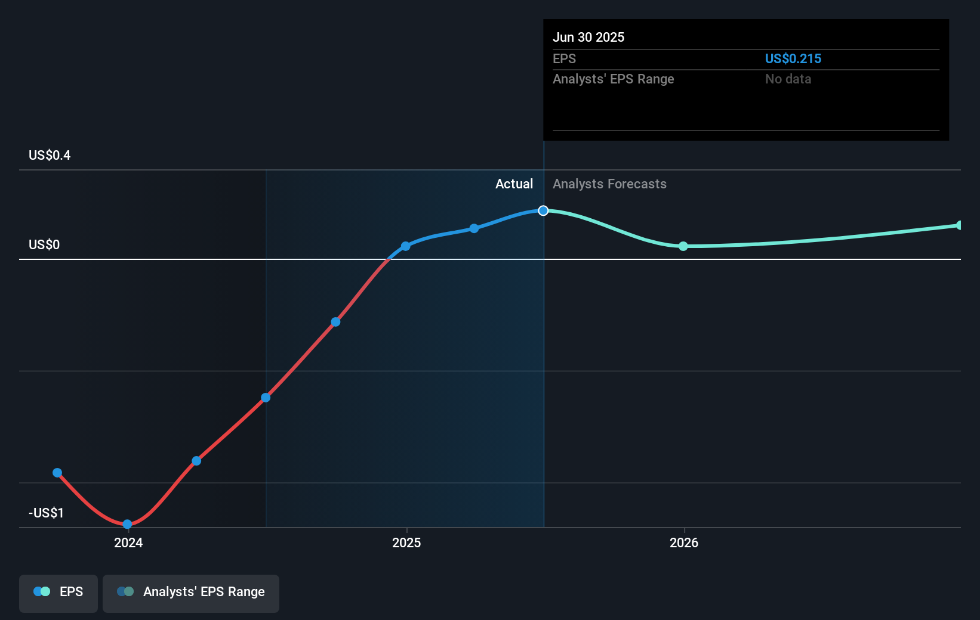This screenshot has height=620, width=980.
Task: Select the Analysts Forecasts tab label
Action: click(x=609, y=184)
